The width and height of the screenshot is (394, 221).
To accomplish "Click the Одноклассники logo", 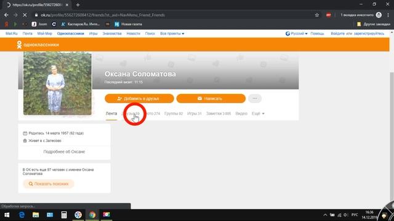I will click(38, 45).
